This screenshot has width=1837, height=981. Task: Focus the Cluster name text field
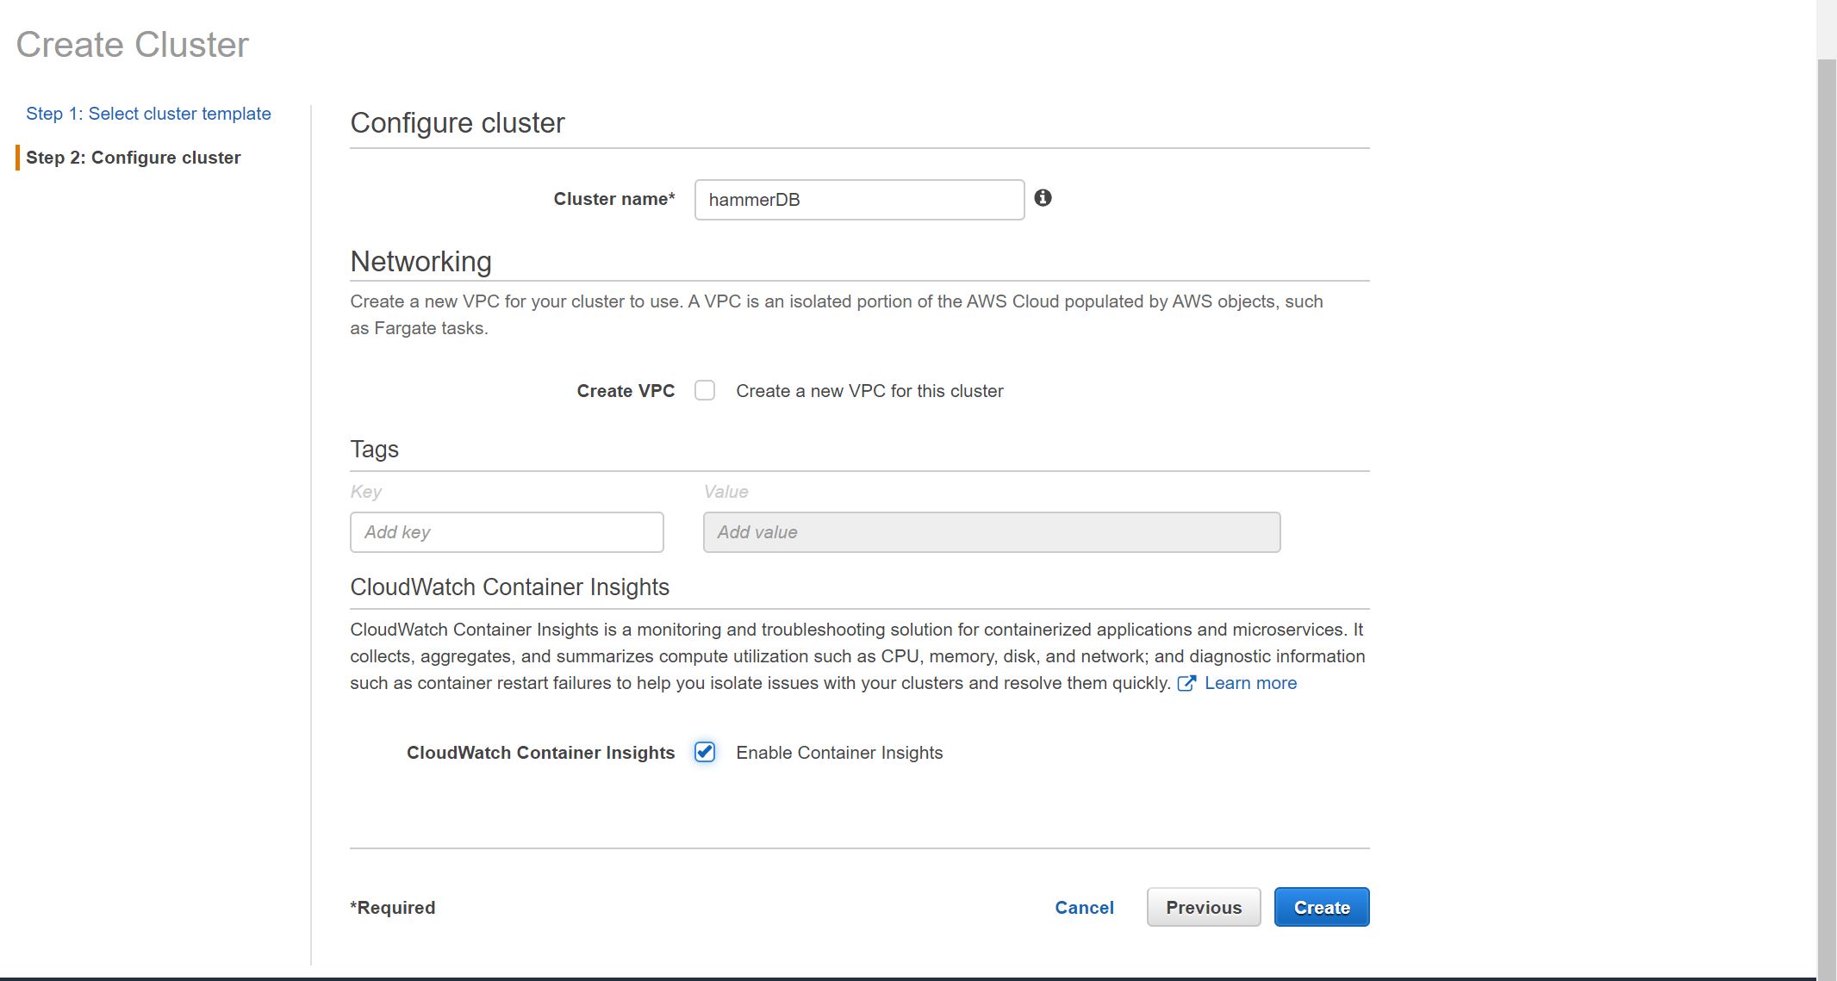pos(859,200)
